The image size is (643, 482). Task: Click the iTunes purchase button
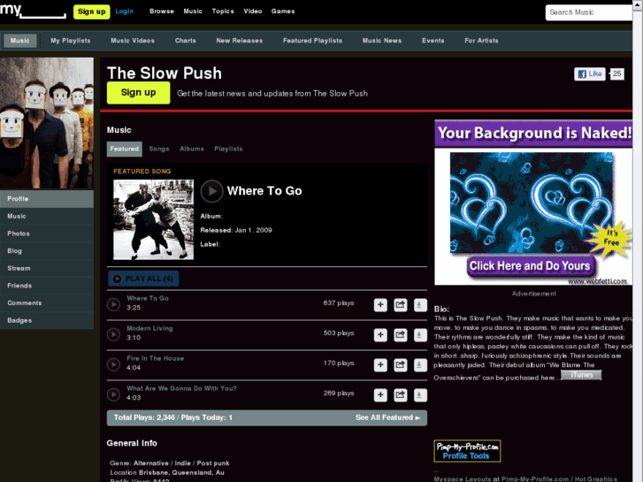click(581, 375)
